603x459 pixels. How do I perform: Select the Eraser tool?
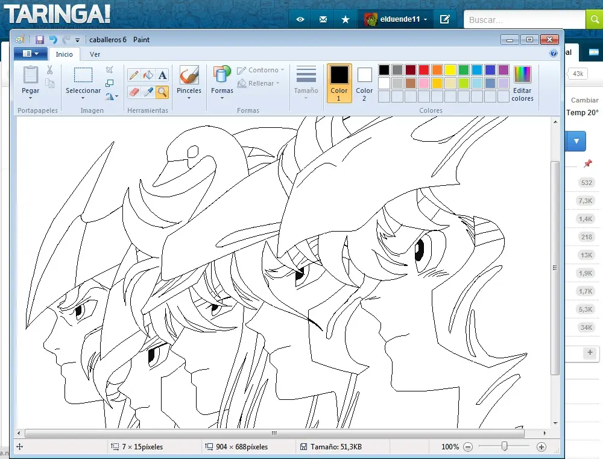134,92
